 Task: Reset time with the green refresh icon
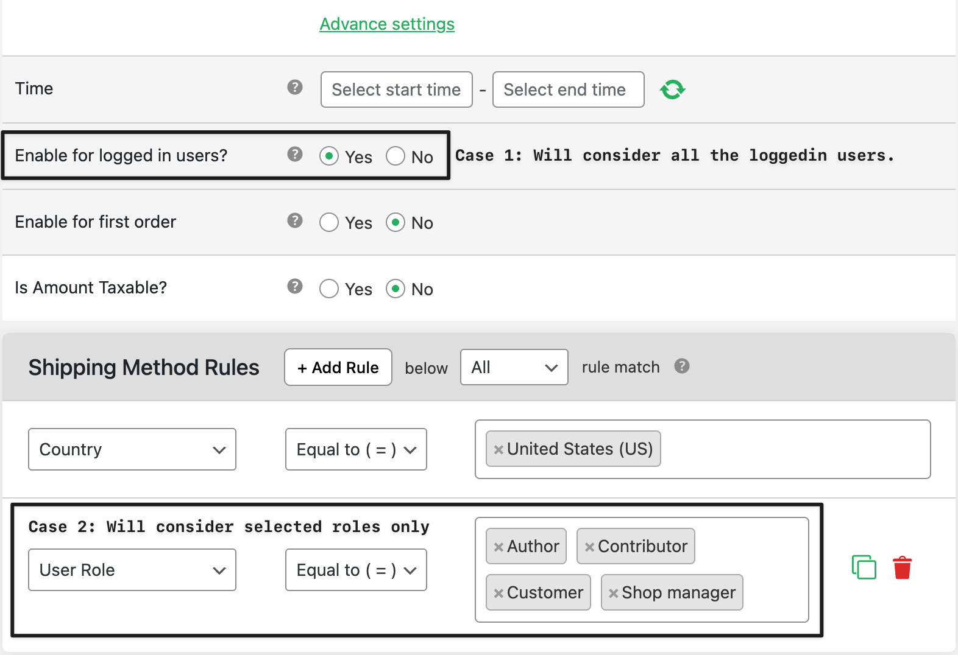[x=672, y=89]
